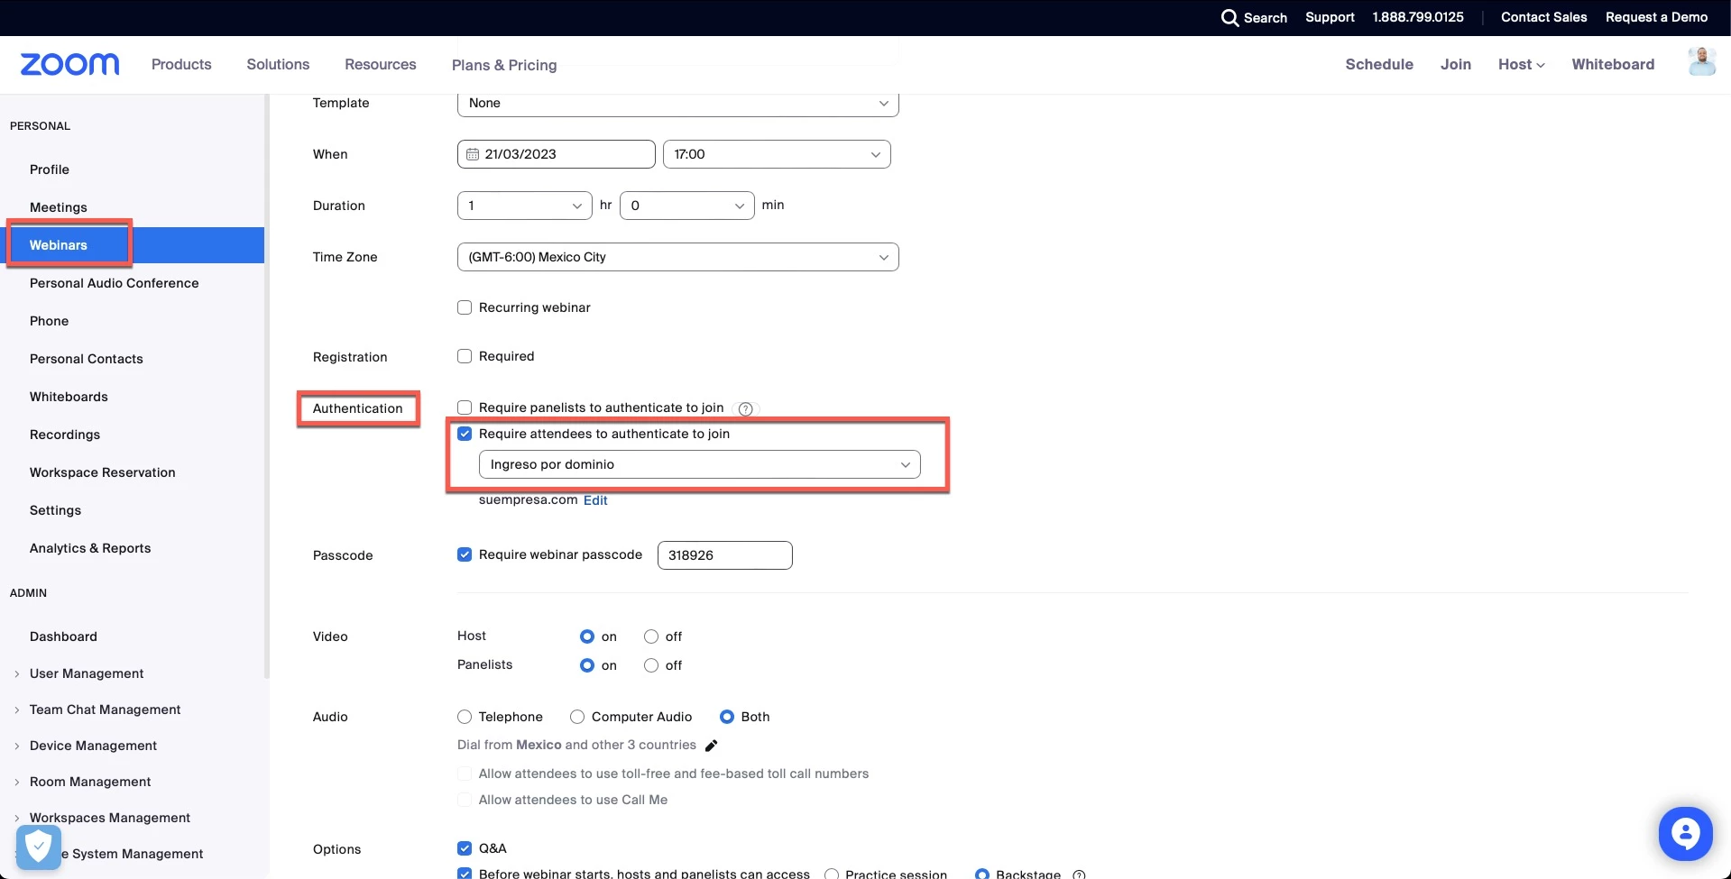Viewport: 1731px width, 879px height.
Task: Set Panelists video to off
Action: 651,665
